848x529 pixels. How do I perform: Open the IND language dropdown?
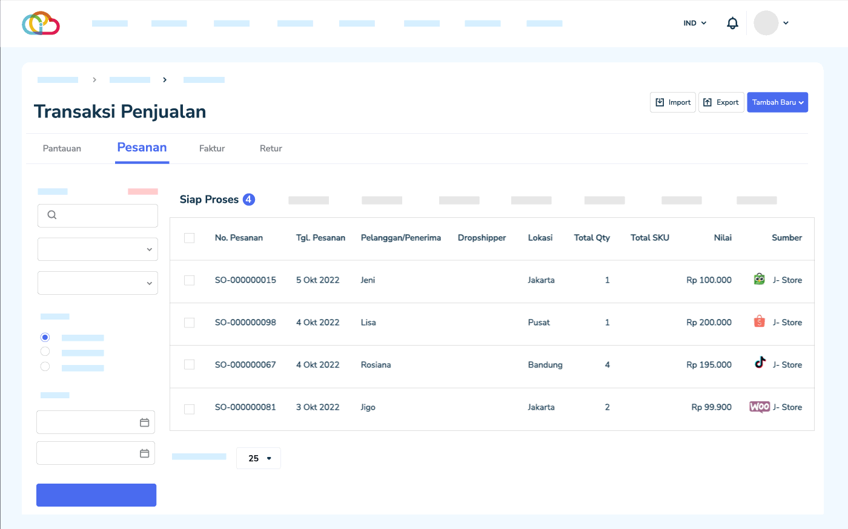point(695,23)
